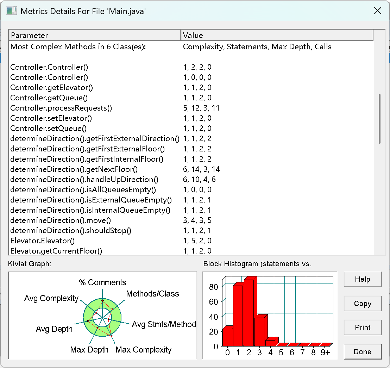This screenshot has width=390, height=368.
Task: Click the 'Methods/Class' Kiviat label
Action: point(152,294)
